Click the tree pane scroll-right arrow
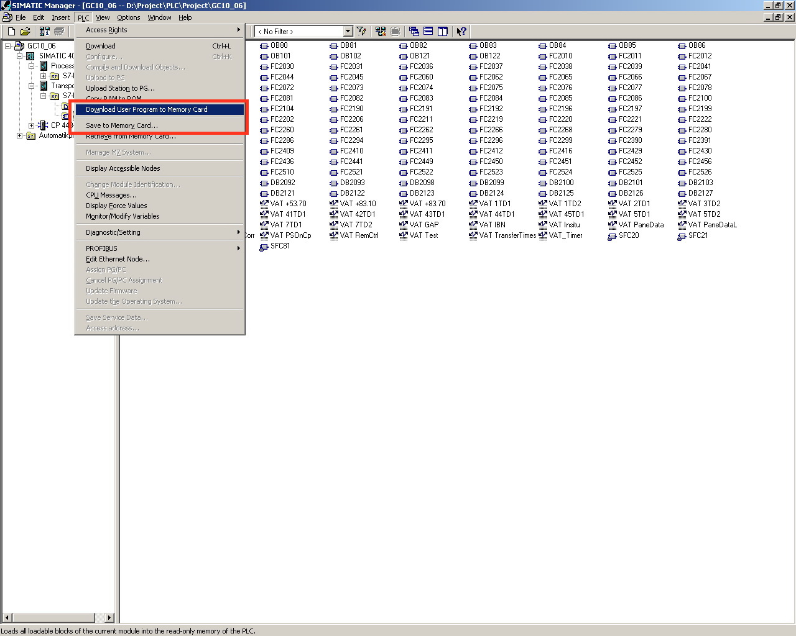Screen dimensions: 796x636 (109, 617)
